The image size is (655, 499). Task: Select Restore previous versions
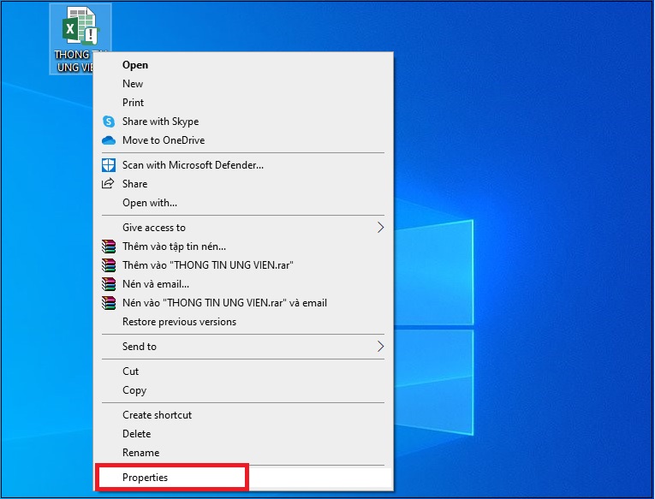pyautogui.click(x=179, y=322)
